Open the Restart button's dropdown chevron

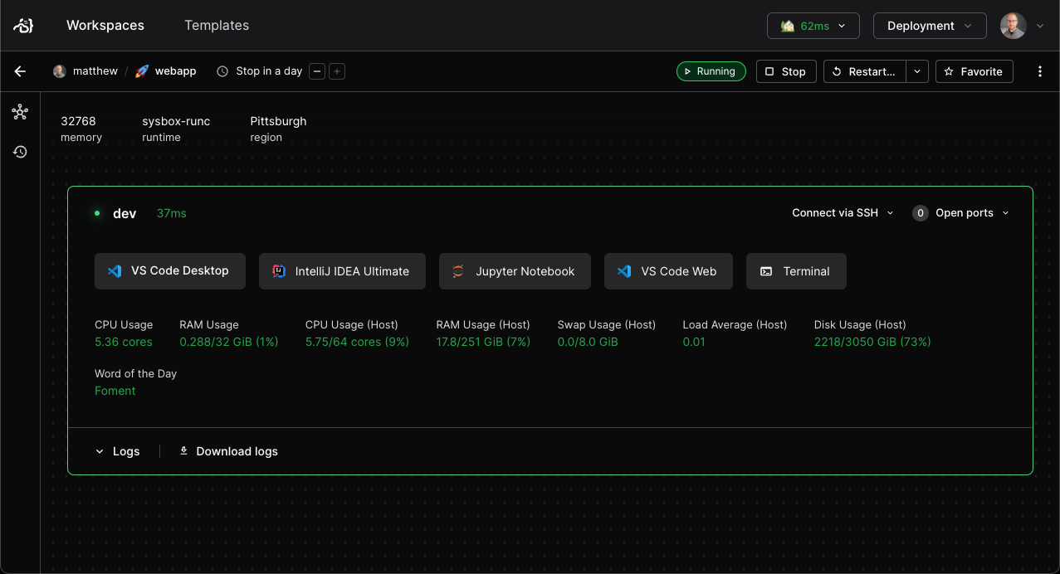click(x=917, y=71)
